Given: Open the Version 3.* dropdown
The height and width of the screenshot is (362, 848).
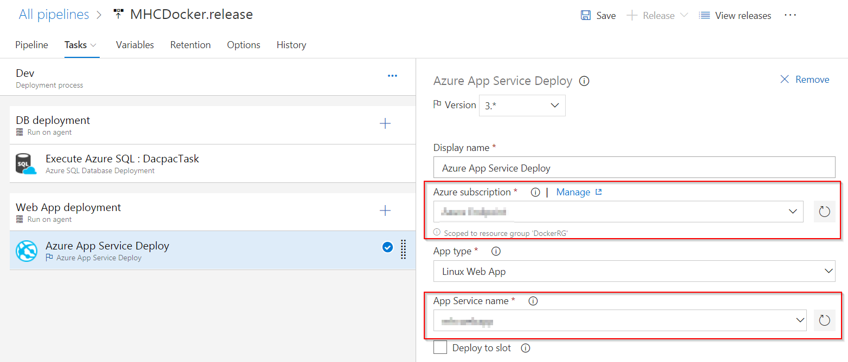Looking at the screenshot, I should click(522, 106).
